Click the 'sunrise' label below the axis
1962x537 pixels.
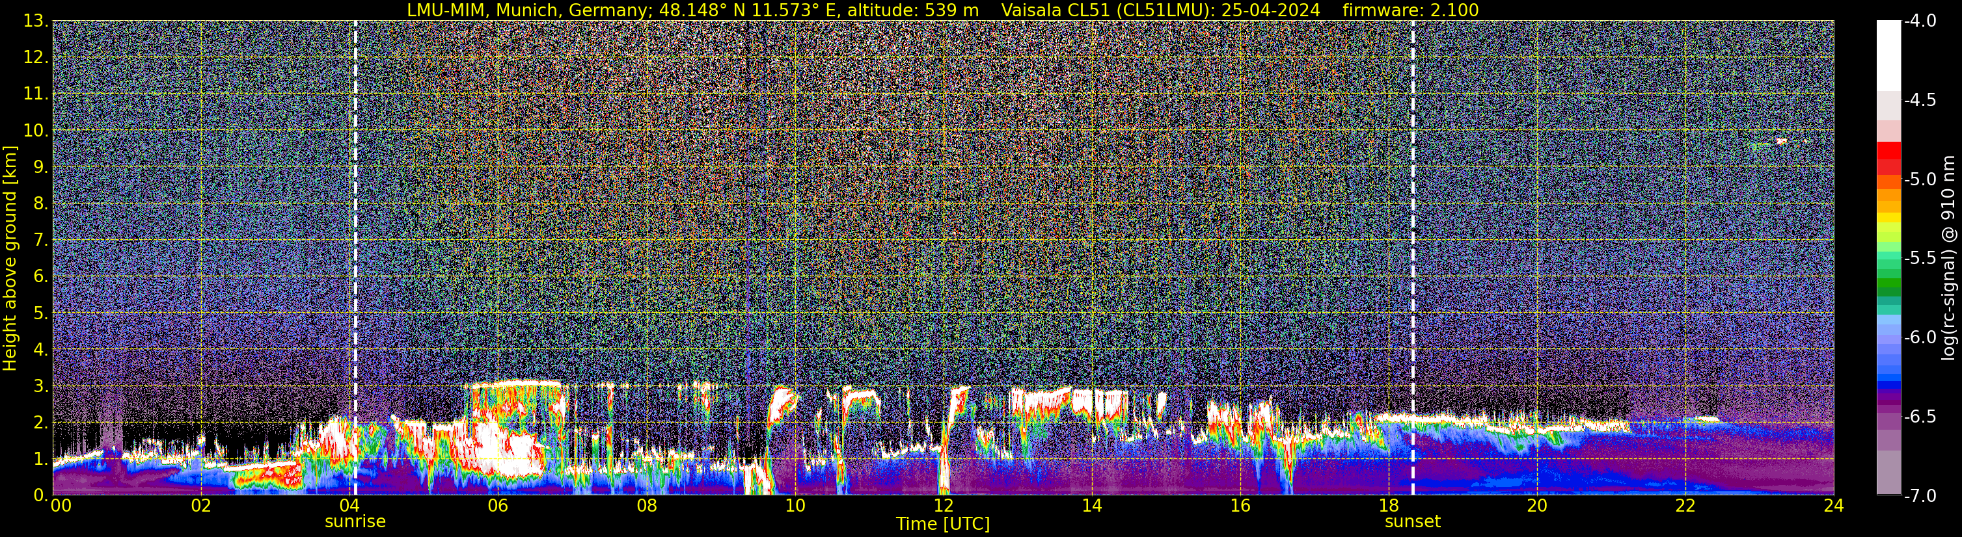355,522
